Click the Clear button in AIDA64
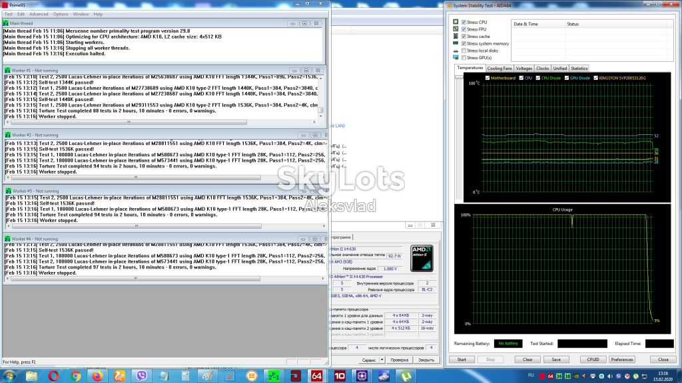 [x=527, y=360]
